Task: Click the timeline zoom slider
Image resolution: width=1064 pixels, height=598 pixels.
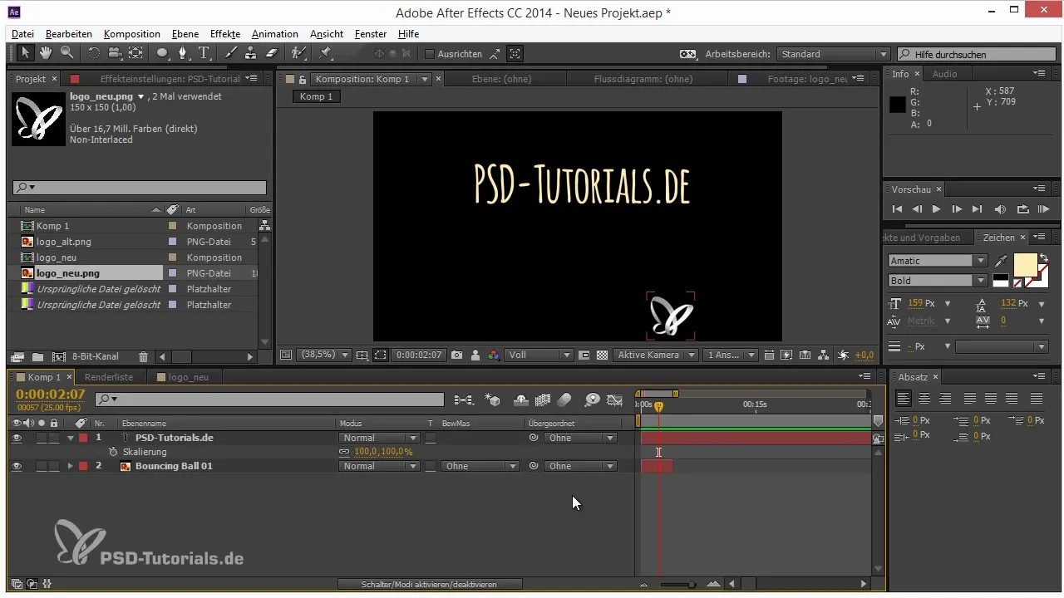Action: [x=678, y=585]
